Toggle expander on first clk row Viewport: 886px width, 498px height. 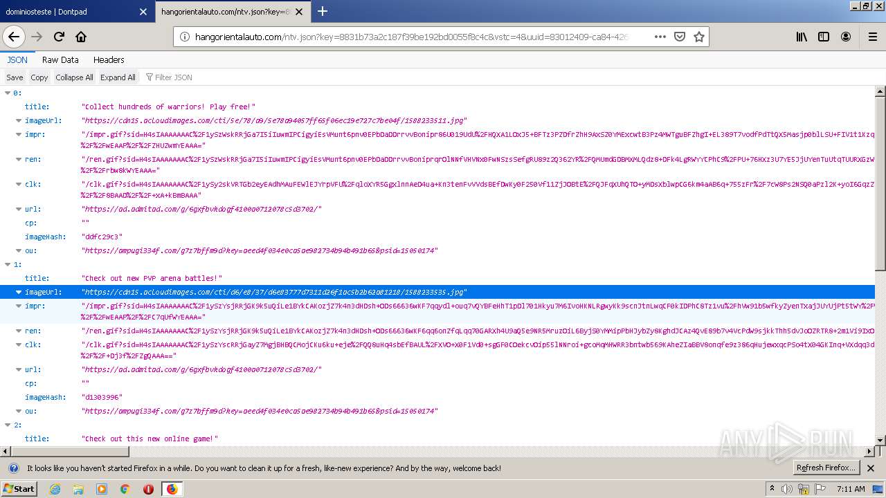(x=19, y=184)
